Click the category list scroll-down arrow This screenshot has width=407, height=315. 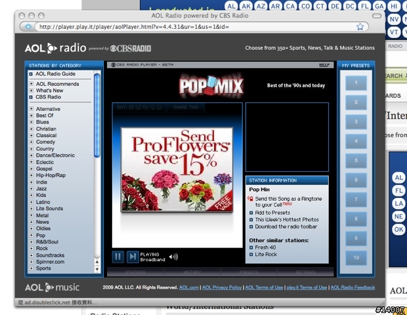96,269
